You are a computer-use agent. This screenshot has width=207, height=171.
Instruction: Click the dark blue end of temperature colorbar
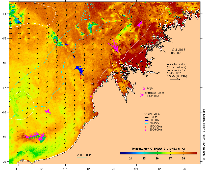[122, 153]
